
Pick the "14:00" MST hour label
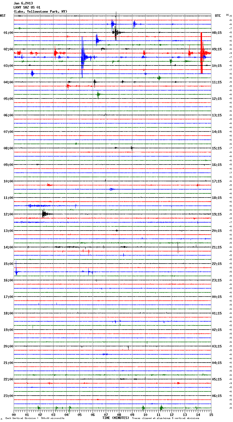[x=8, y=247]
